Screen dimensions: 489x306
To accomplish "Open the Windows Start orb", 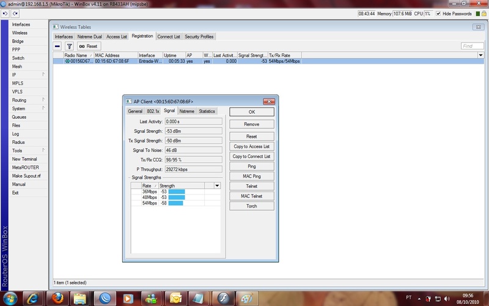I will [10, 299].
